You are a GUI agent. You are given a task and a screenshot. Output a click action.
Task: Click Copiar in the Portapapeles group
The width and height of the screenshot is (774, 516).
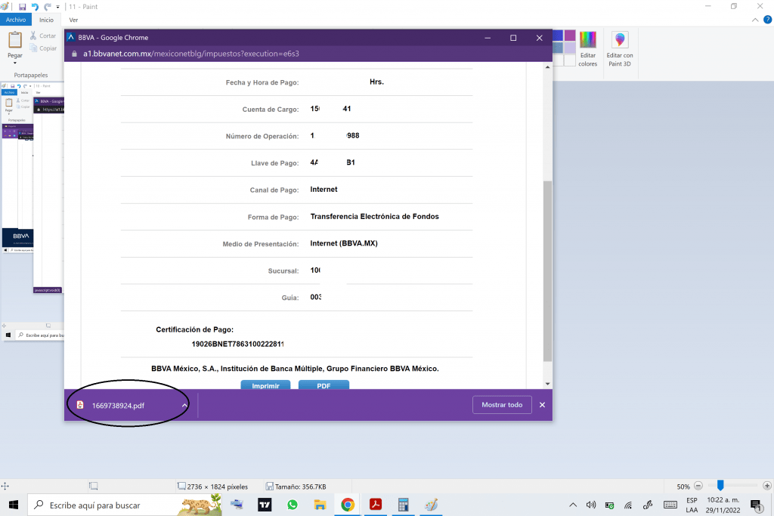[43, 48]
